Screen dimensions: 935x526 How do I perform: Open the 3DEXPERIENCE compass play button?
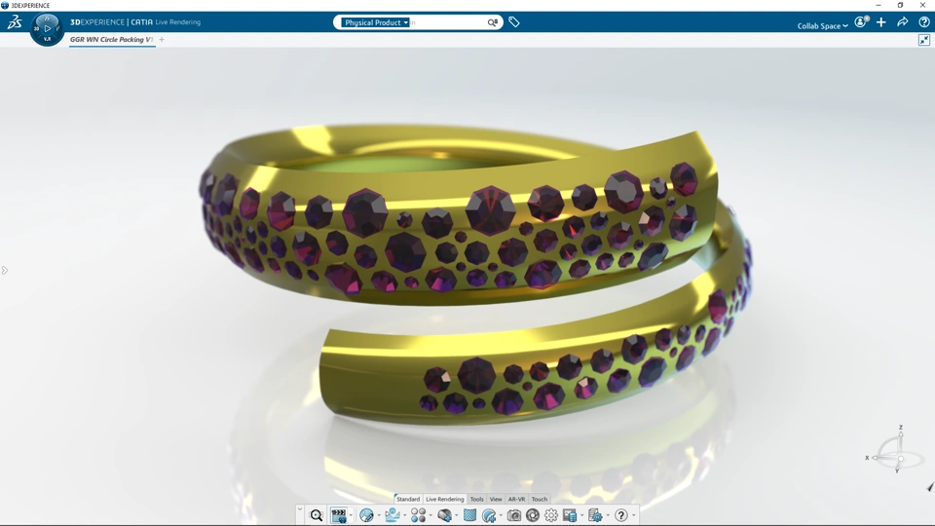coord(47,28)
